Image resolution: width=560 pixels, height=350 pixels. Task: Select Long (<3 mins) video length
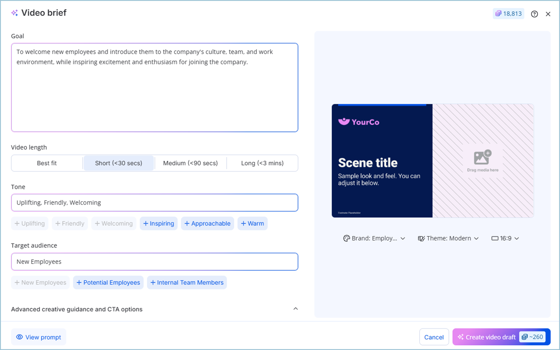click(x=262, y=163)
